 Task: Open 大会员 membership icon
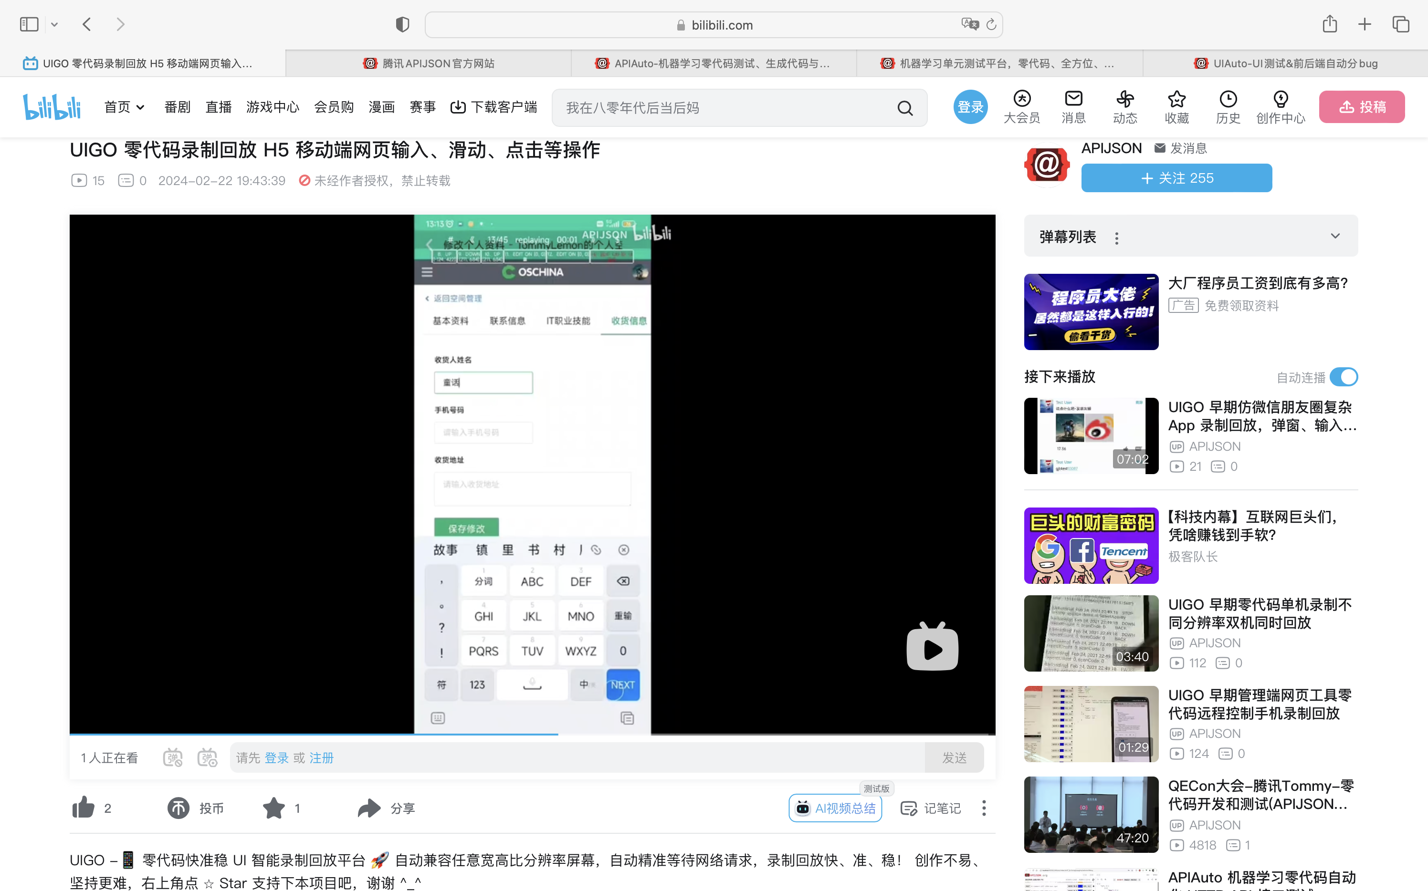click(x=1022, y=99)
